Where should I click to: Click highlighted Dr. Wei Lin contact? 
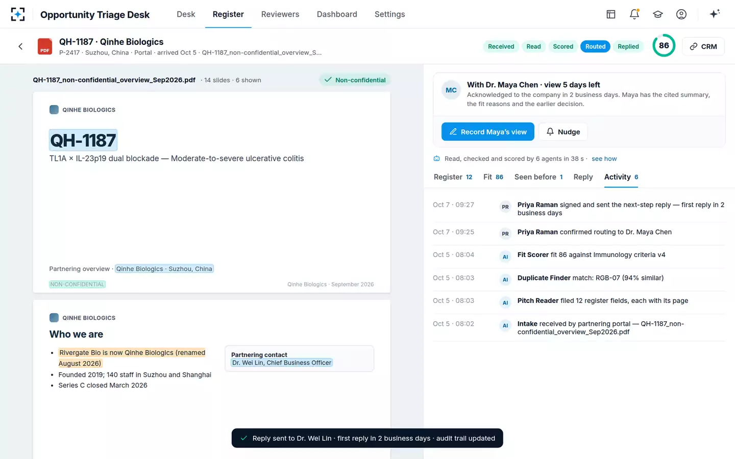tap(282, 363)
